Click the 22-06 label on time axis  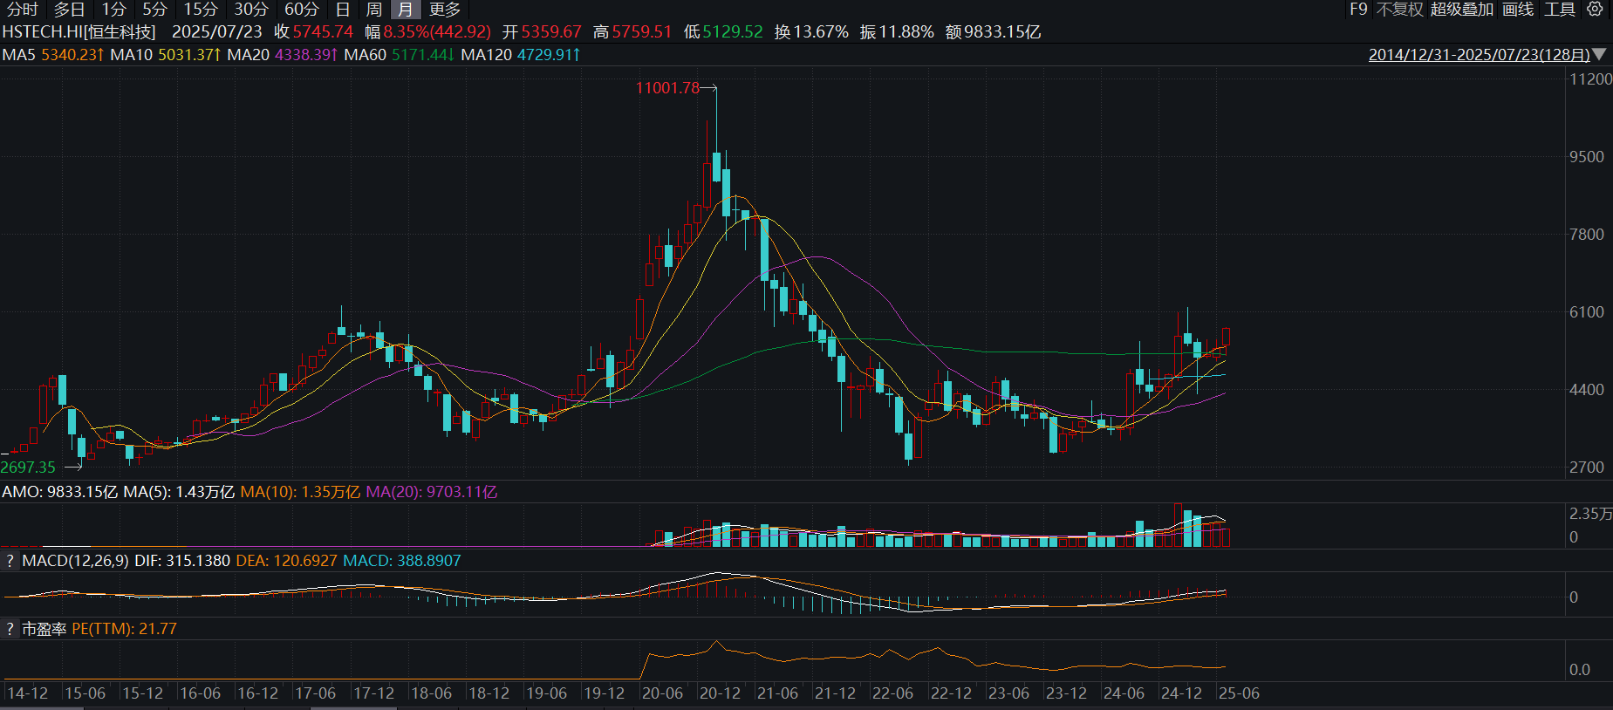pyautogui.click(x=892, y=693)
